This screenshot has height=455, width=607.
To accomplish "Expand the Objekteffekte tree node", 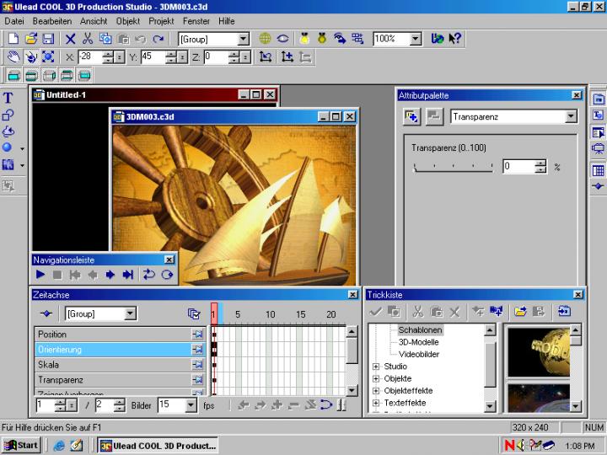I will pos(376,391).
